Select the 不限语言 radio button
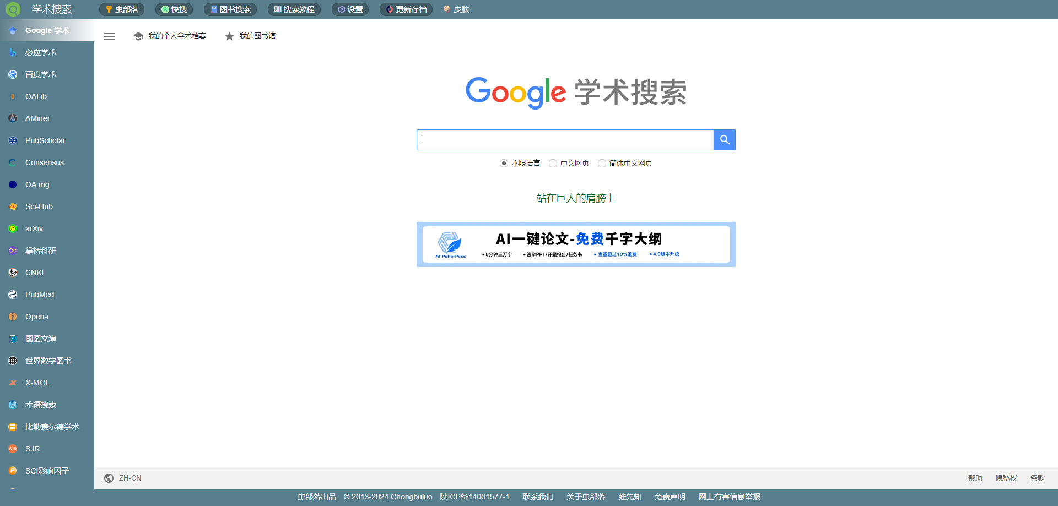This screenshot has height=506, width=1058. pyautogui.click(x=504, y=163)
